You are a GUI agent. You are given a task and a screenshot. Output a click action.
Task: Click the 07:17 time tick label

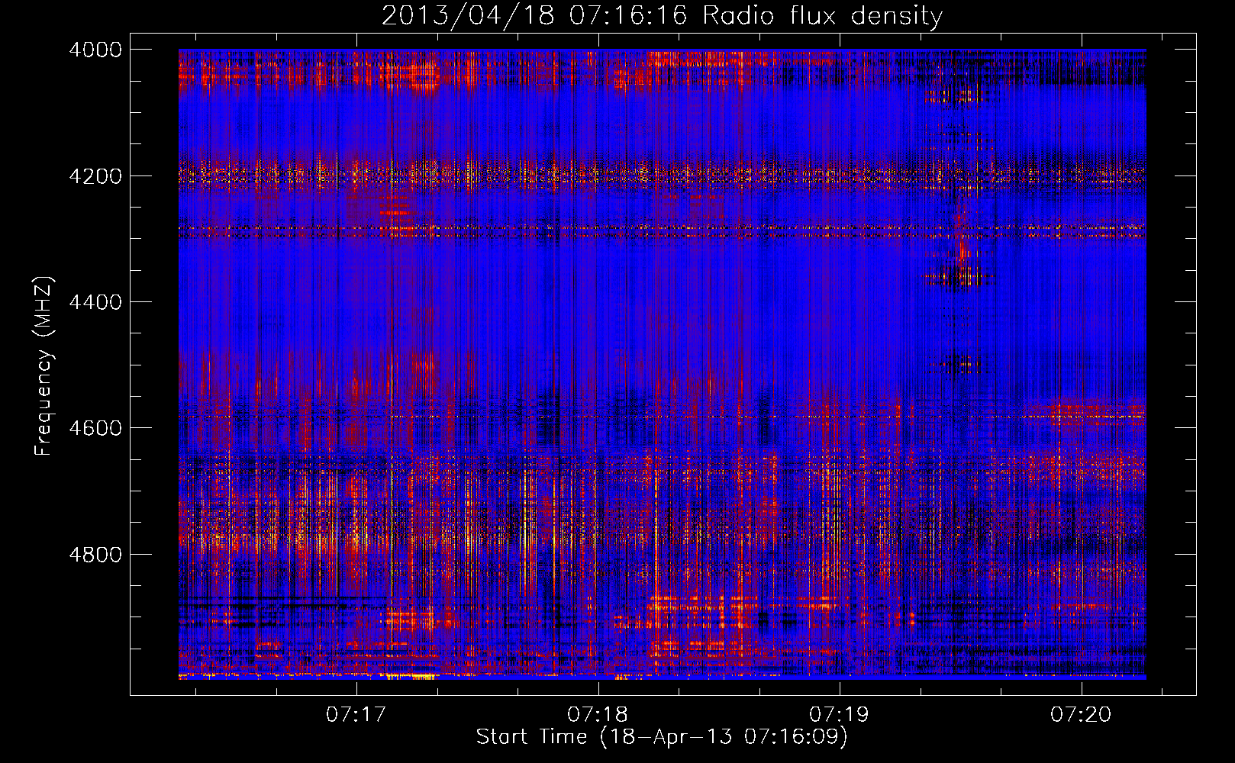[x=356, y=715]
